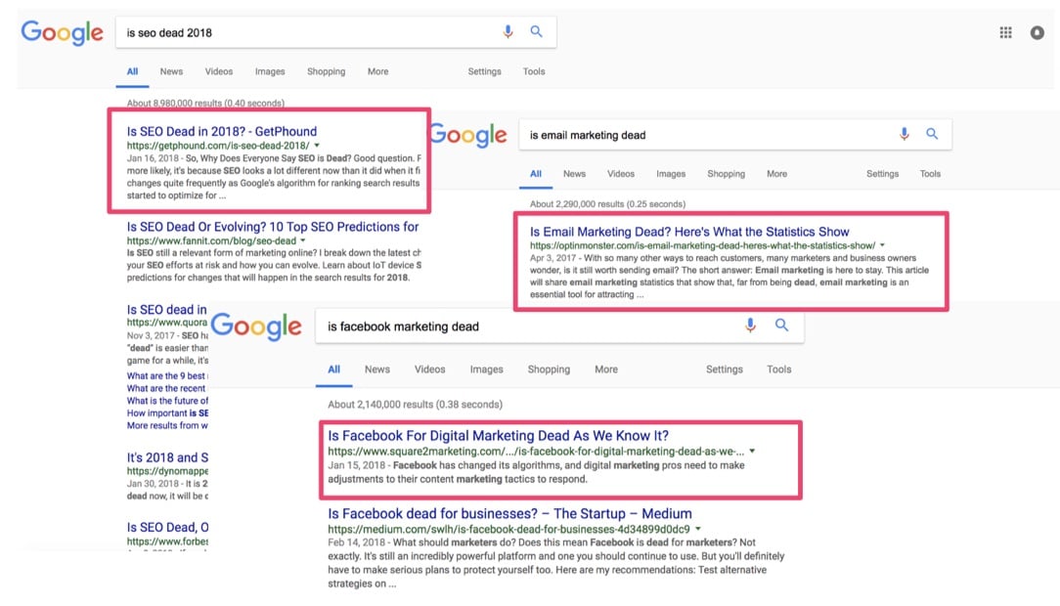
Task: Click the voice search microphone in 'is seo dead 2018' search
Action: [508, 31]
